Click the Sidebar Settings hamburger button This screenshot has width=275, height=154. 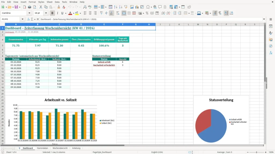click(271, 19)
